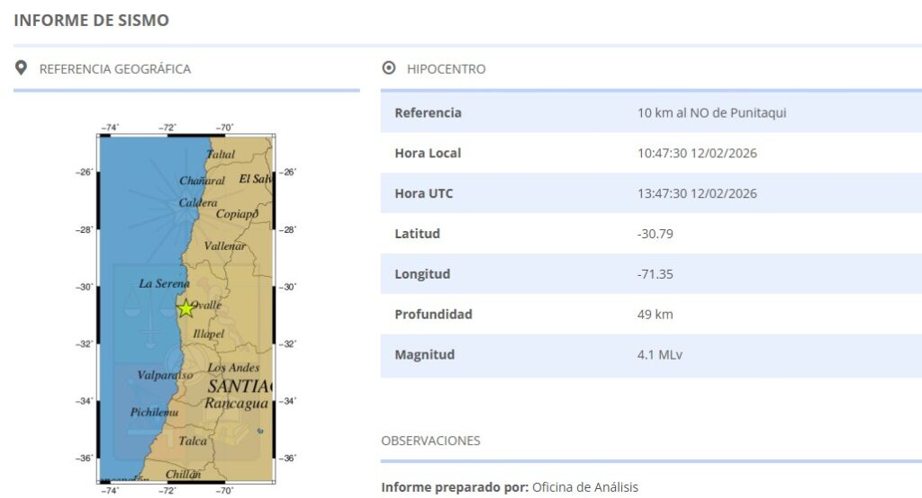Click the Profundidad value 49 km
Viewport: 922px width, 498px height.
pyautogui.click(x=655, y=315)
